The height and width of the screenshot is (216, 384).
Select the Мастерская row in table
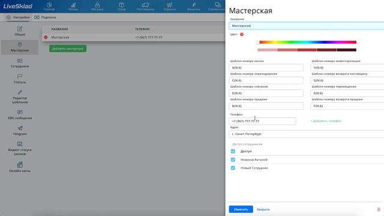(133, 37)
